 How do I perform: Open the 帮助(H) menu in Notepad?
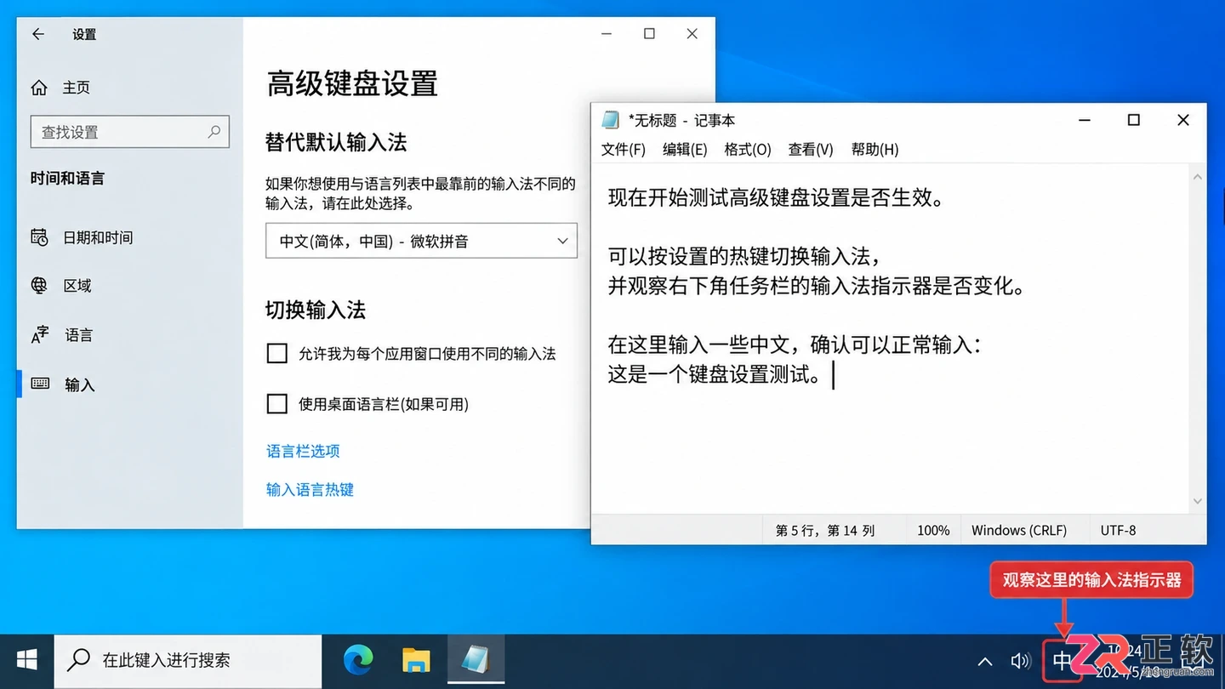pos(875,150)
